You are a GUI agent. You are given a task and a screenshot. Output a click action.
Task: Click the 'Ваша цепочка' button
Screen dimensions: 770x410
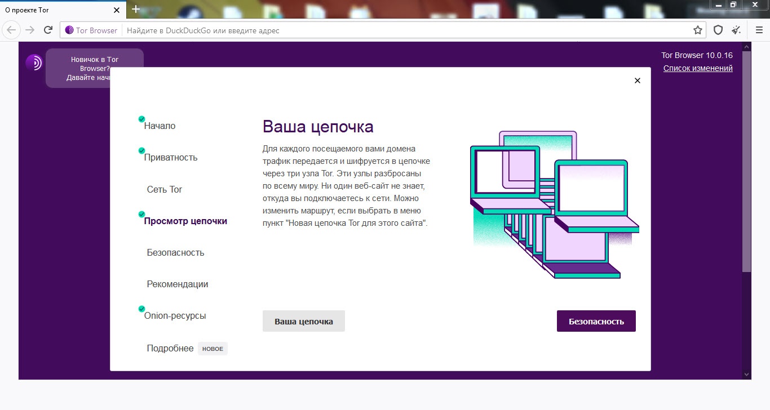click(x=303, y=320)
